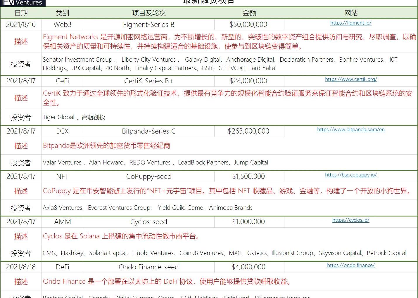Select the 网站 column header
The image size is (418, 298).
[351, 13]
